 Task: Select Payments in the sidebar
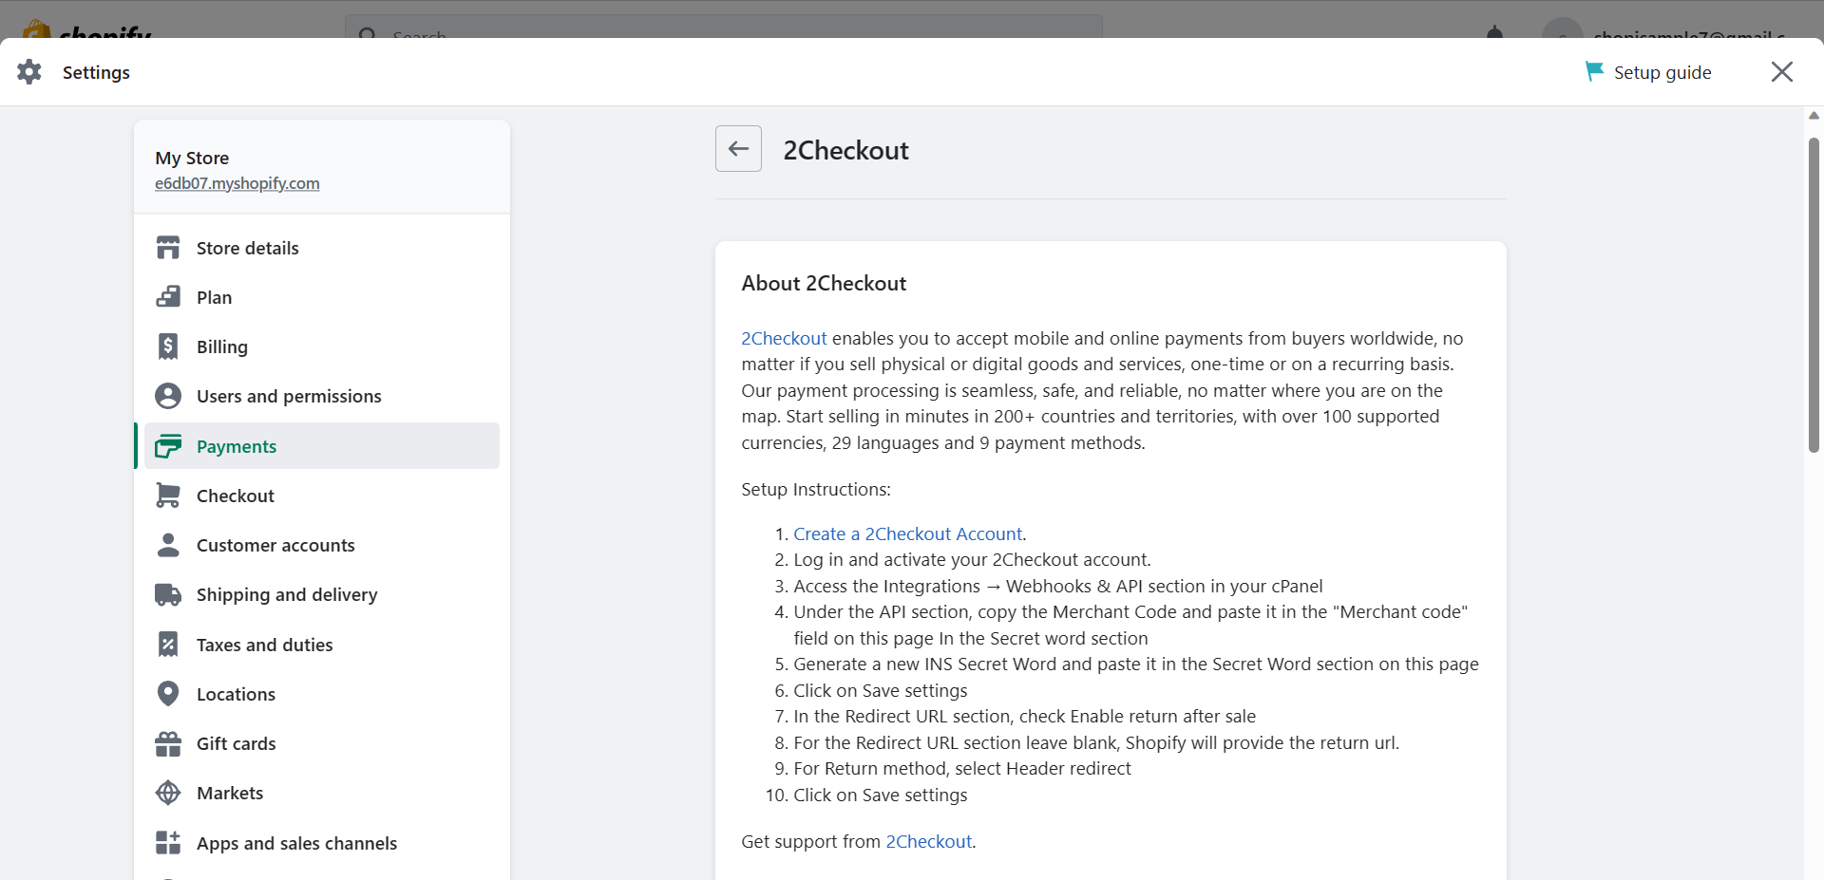(322, 446)
